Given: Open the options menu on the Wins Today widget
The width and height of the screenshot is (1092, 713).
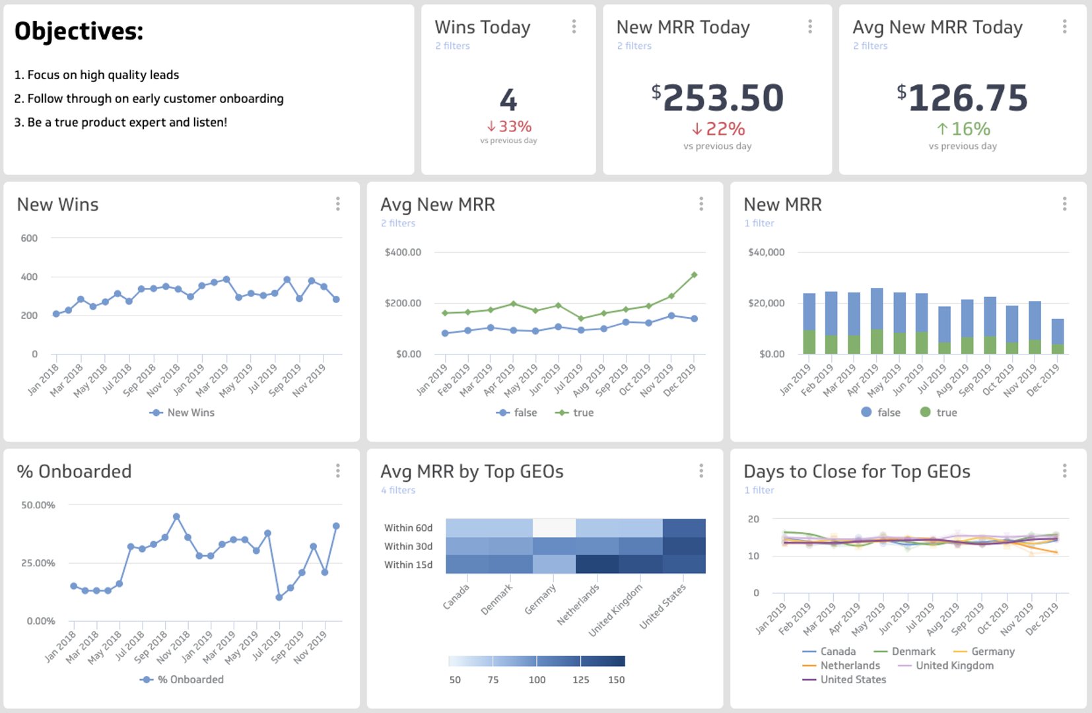Looking at the screenshot, I should pos(574,26).
